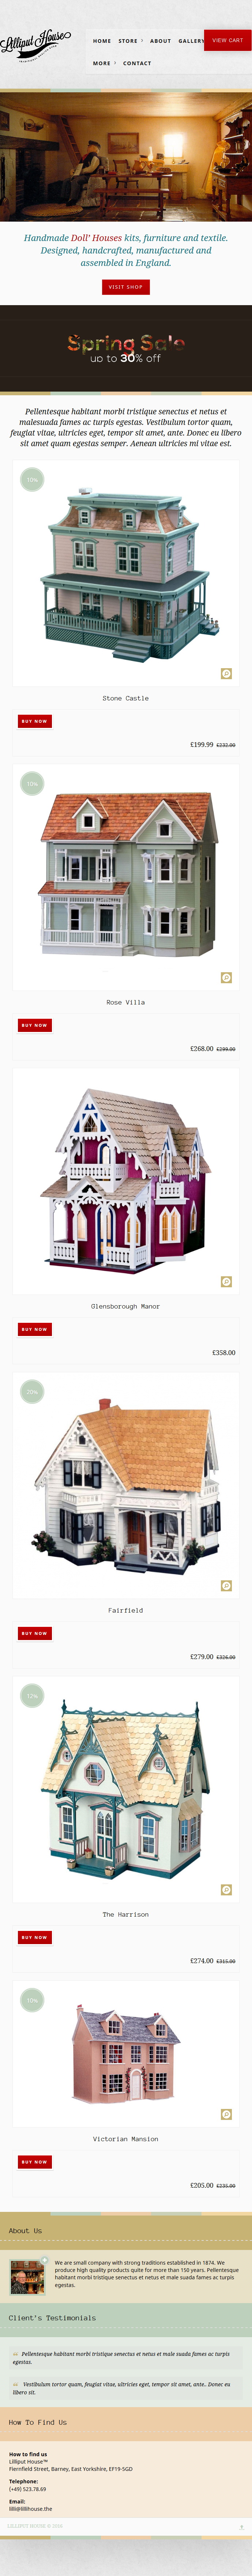The width and height of the screenshot is (252, 2576).
Task: Buy now the Rose Villa dollhouse
Action: pos(34,1025)
